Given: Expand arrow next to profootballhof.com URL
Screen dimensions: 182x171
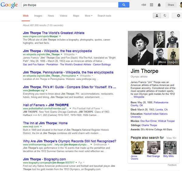Looking at the screenshot, I should [70, 108].
